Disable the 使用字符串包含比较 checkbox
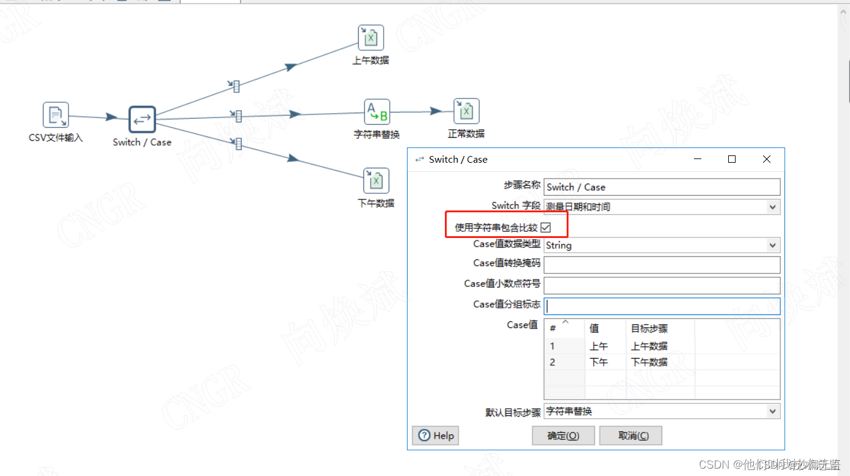The width and height of the screenshot is (850, 476). pos(545,227)
